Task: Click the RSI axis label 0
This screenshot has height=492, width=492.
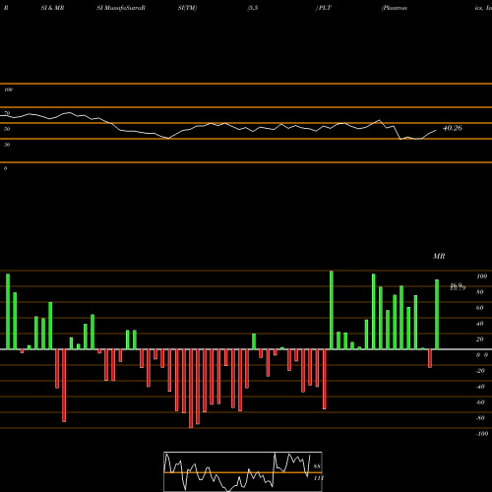Action: click(x=5, y=168)
